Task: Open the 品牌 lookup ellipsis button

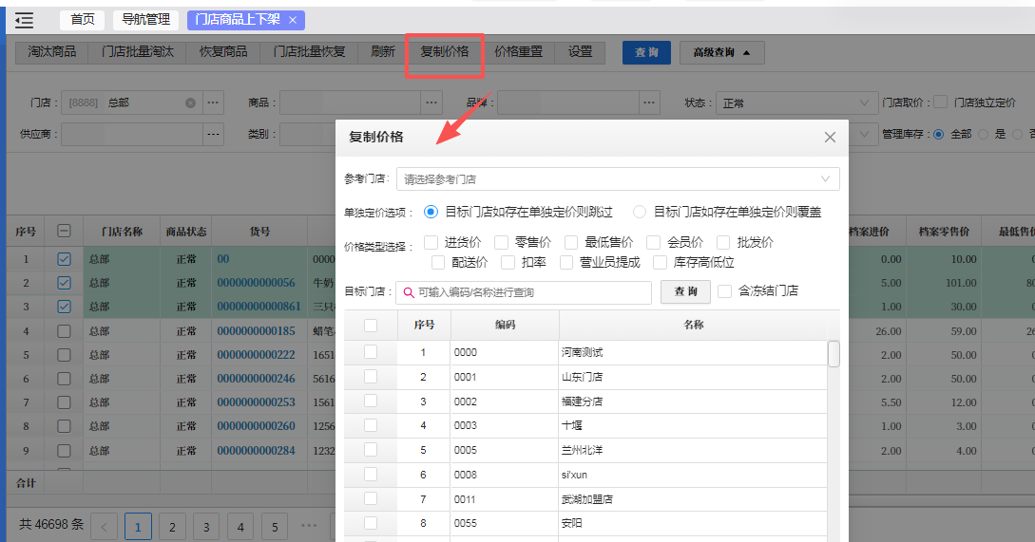Action: tap(649, 103)
